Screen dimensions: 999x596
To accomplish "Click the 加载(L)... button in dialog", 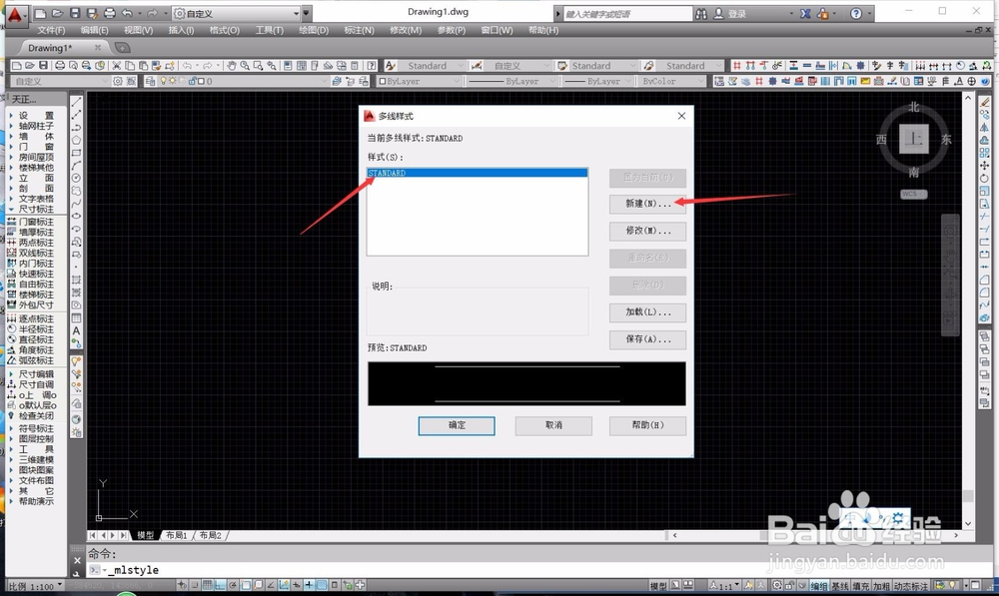I will [647, 312].
